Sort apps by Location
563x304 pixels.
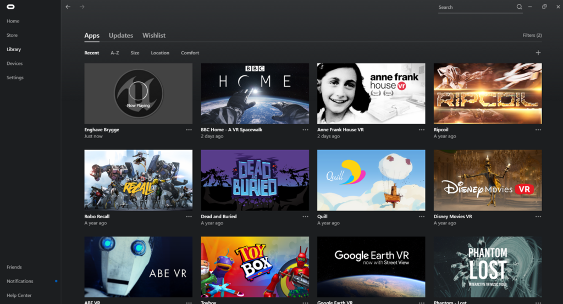[160, 53]
